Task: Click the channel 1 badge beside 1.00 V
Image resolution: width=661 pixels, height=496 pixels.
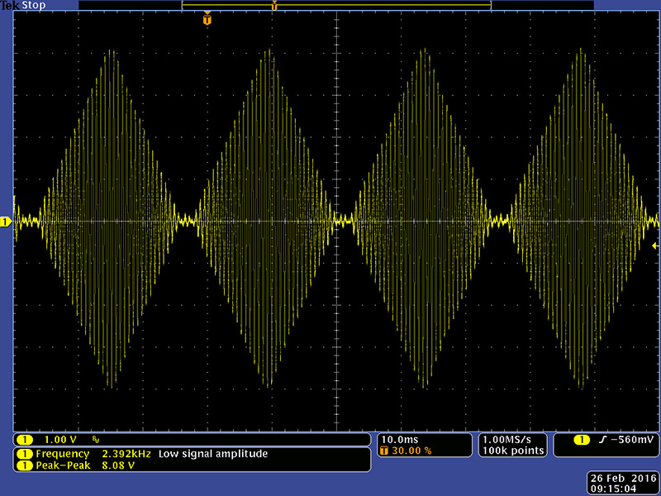Action: 25,439
